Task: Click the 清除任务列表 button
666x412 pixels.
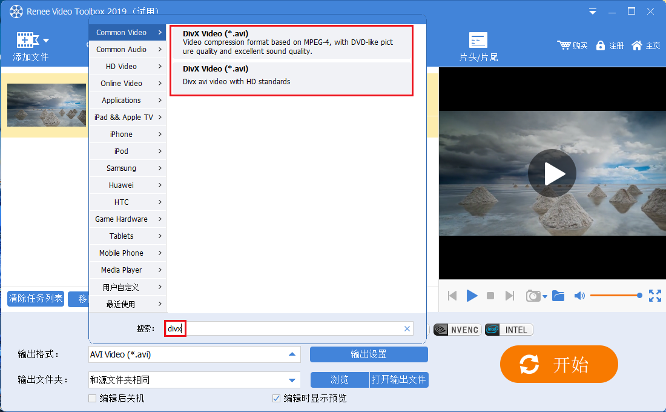Action: pos(36,299)
